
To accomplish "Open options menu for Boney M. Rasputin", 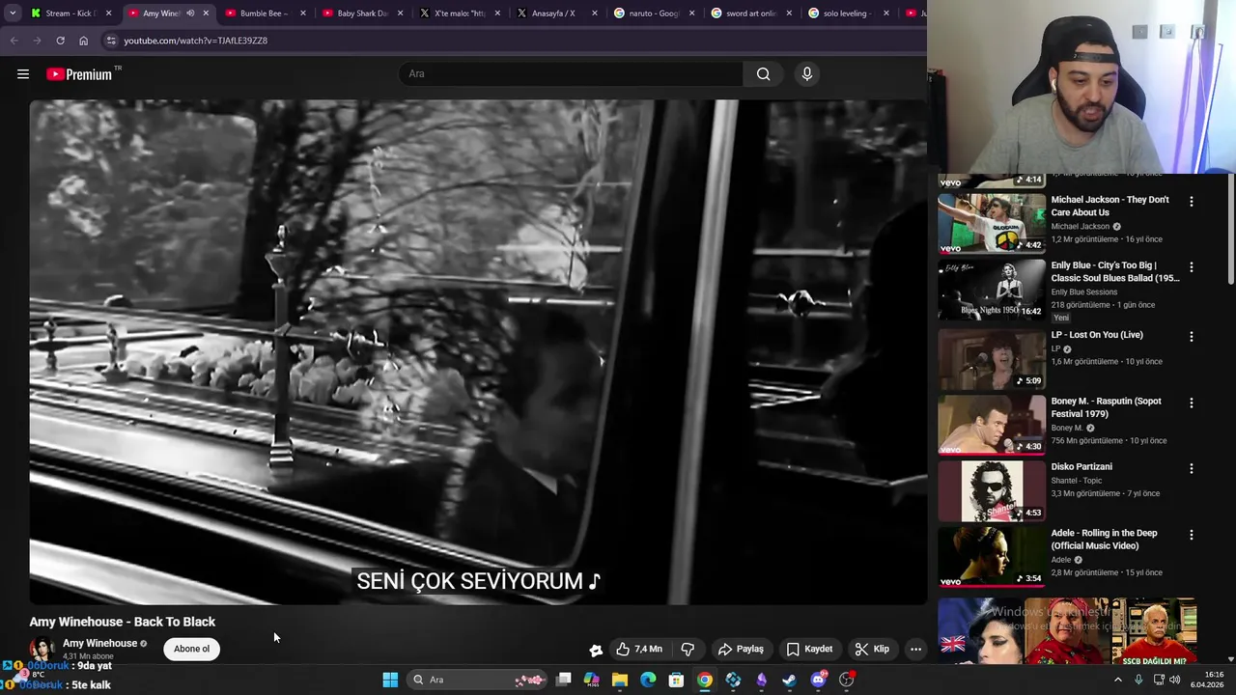I will click(1191, 403).
